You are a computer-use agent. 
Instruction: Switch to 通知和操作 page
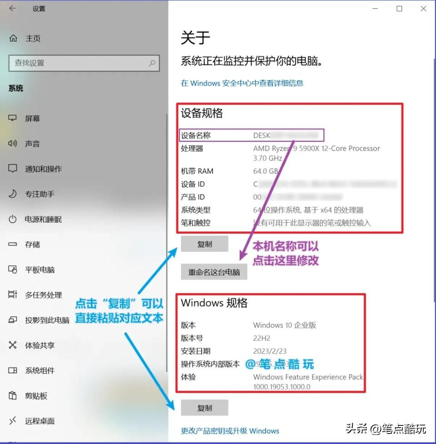click(x=44, y=169)
